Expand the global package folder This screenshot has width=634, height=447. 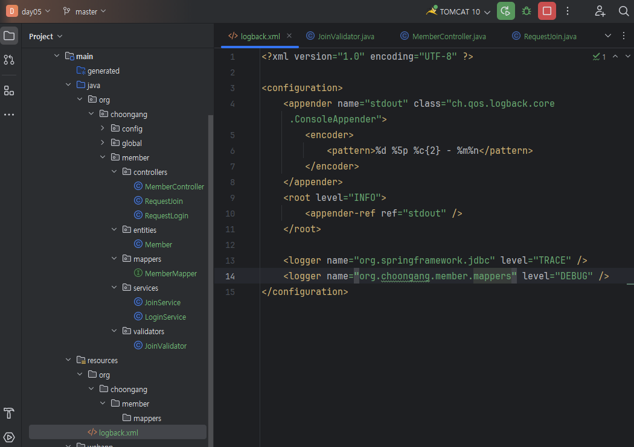[x=103, y=143]
